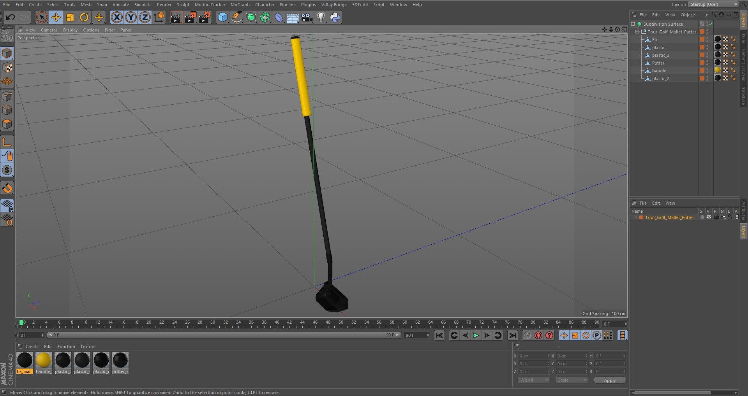Image resolution: width=748 pixels, height=396 pixels.
Task: Select plastic_3 object in Object Manager
Action: (x=660, y=55)
